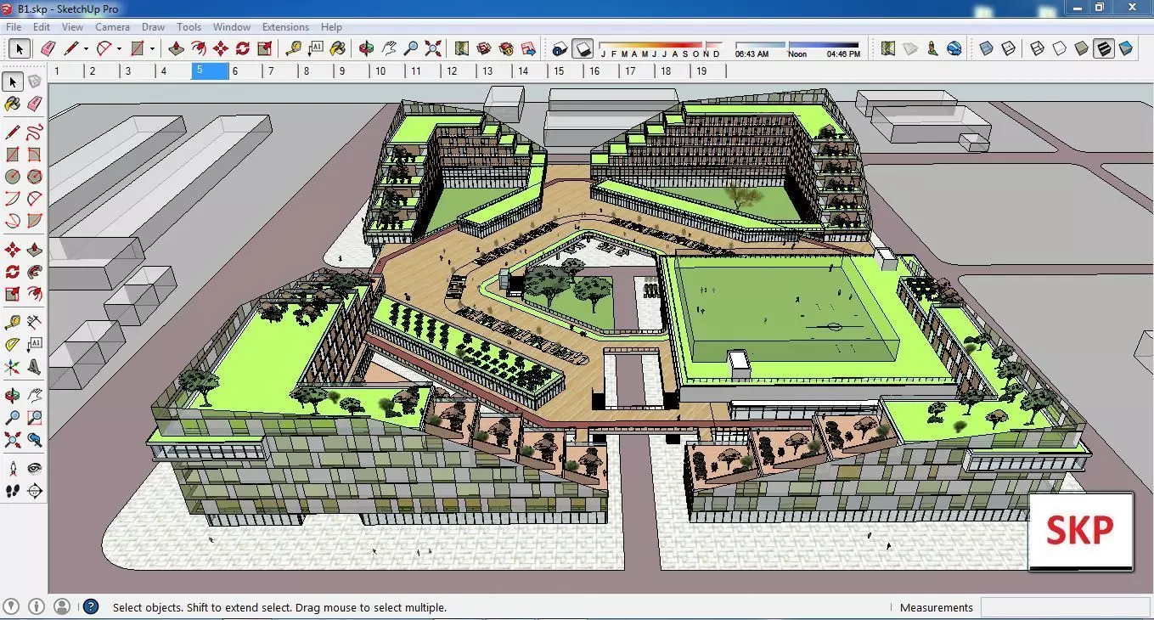Switch to scene tab 14
Screen dimensions: 1154x620
(532, 71)
